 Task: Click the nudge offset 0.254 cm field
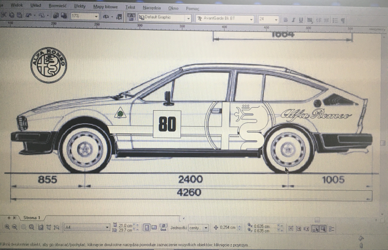228,228
